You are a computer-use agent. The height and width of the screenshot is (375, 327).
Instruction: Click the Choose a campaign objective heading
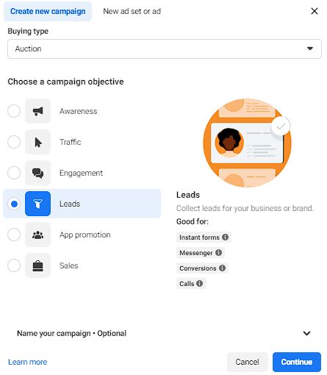65,82
